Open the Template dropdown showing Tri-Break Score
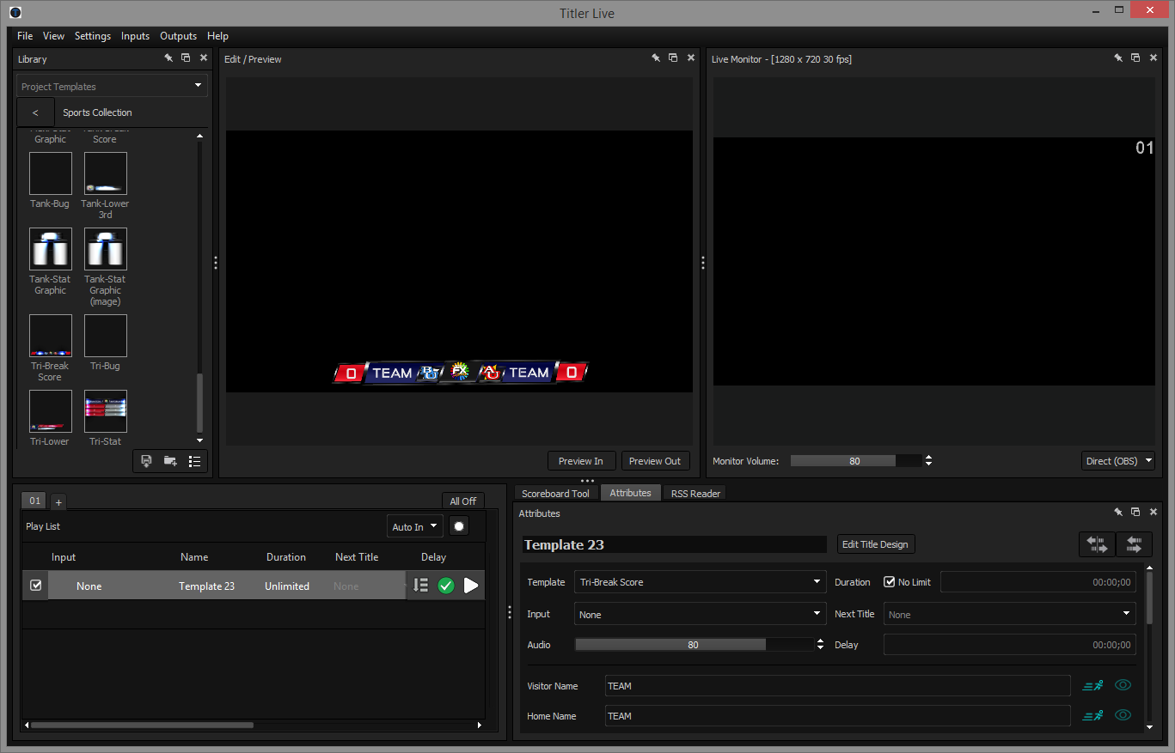This screenshot has width=1175, height=753. click(x=698, y=582)
